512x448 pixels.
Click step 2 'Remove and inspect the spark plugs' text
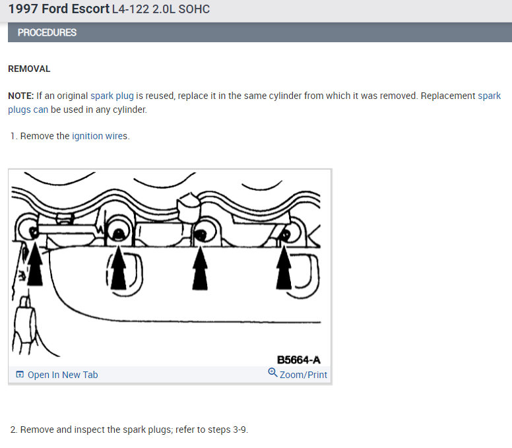point(129,430)
